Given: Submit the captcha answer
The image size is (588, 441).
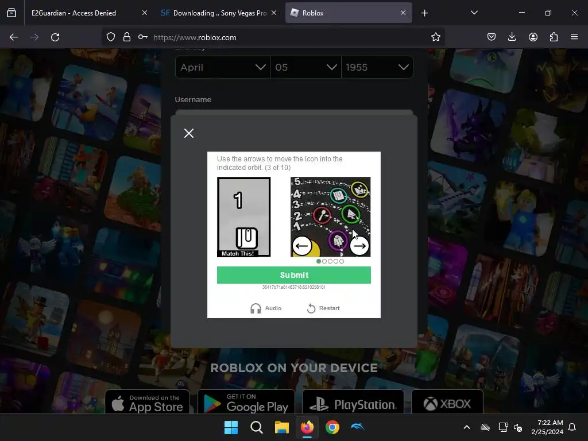Looking at the screenshot, I should [x=293, y=275].
